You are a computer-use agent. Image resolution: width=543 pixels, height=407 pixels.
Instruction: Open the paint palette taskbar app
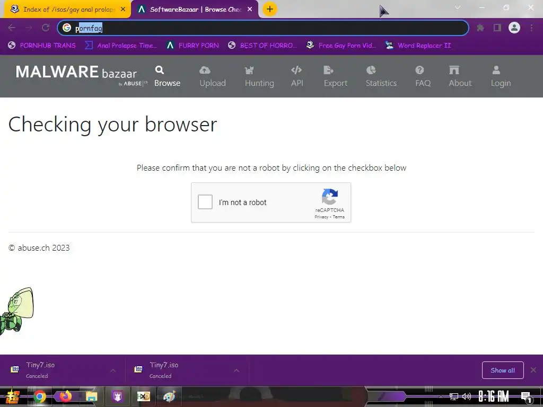point(169,396)
